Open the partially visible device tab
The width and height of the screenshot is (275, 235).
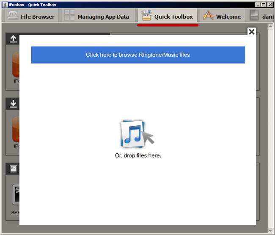[261, 16]
